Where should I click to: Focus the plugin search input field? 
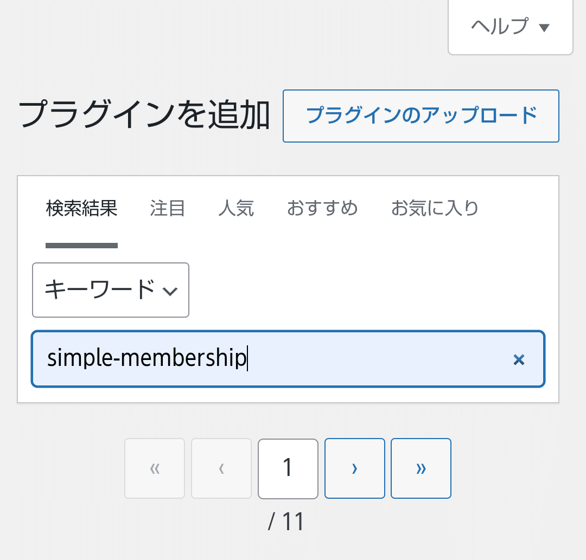point(288,359)
